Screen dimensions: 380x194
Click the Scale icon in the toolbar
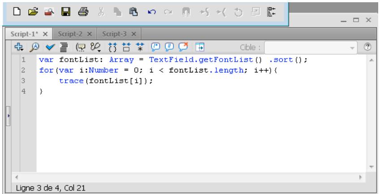click(255, 11)
